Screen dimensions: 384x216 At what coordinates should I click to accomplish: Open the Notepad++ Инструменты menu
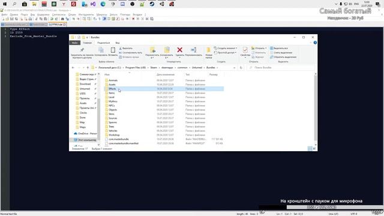click(86, 14)
